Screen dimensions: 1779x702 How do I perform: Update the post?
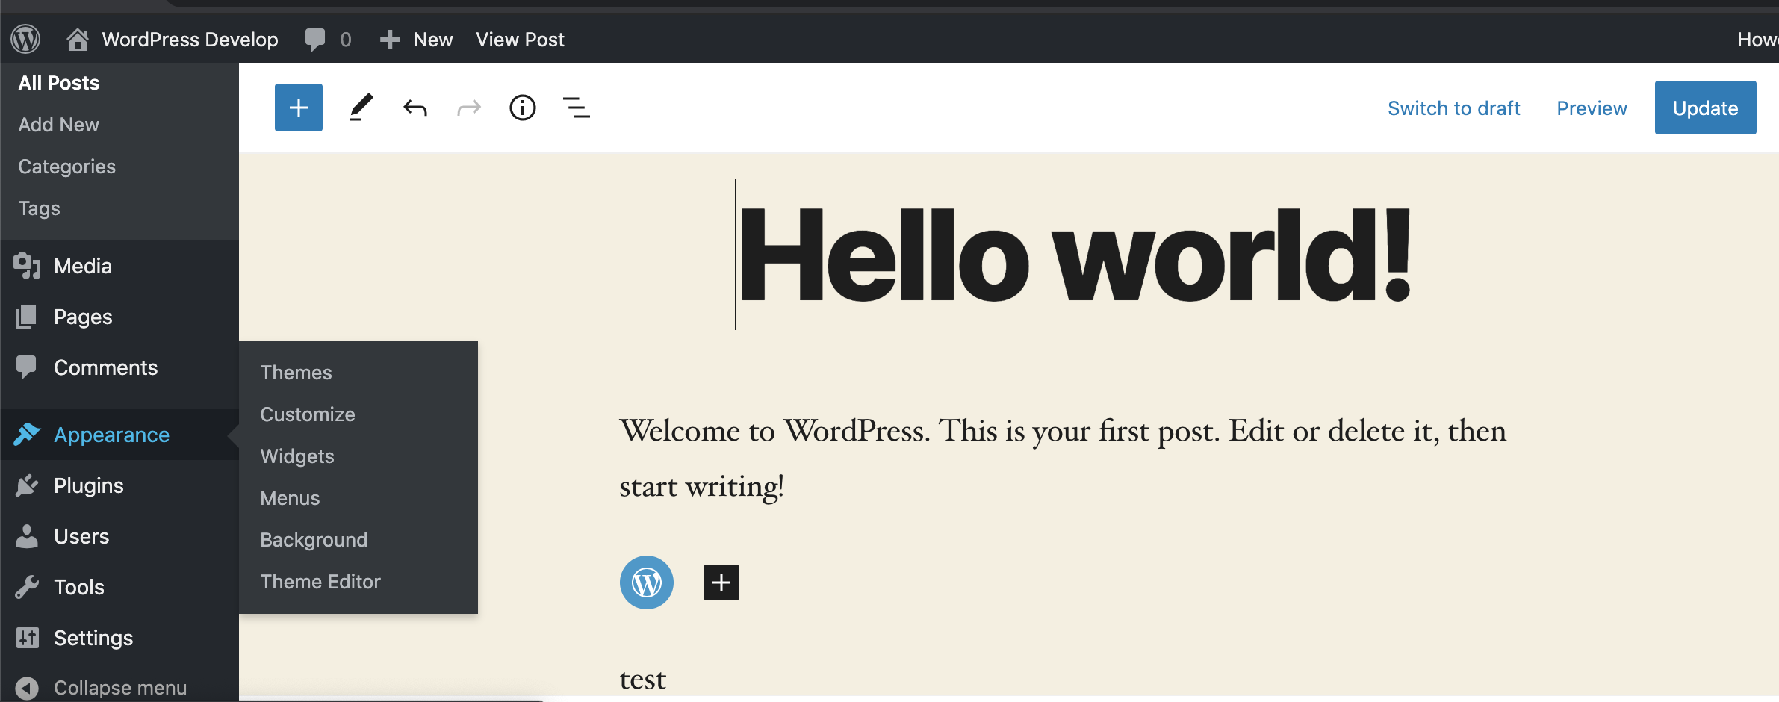pyautogui.click(x=1705, y=107)
